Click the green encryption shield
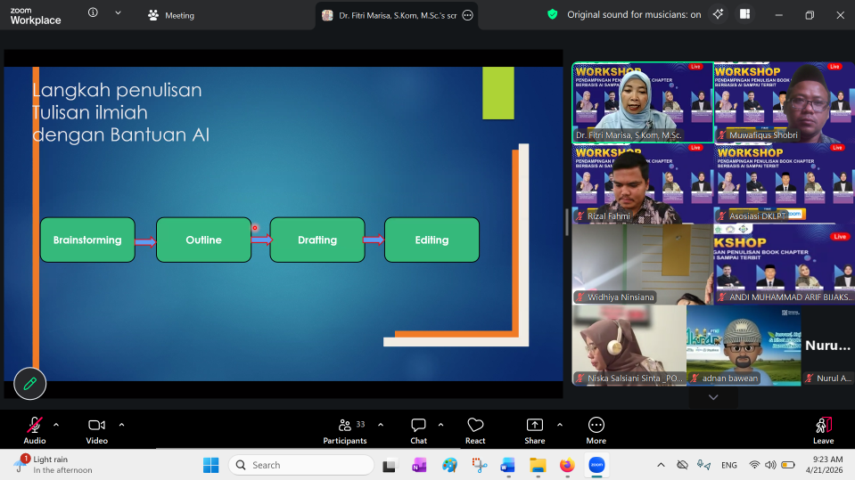 pyautogui.click(x=553, y=15)
